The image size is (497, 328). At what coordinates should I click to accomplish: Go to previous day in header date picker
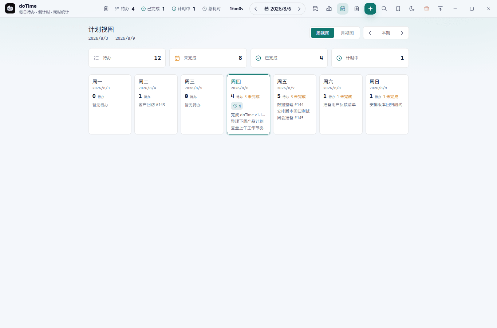coord(256,9)
